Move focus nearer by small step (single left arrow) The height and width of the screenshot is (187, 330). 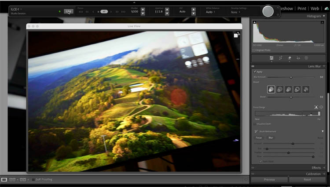[93, 12]
